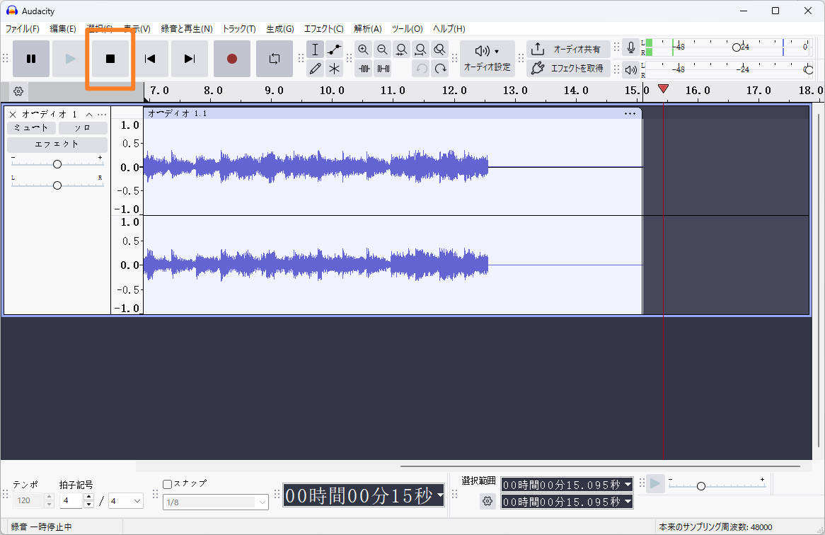Enable Solo on the audio track

pos(83,127)
